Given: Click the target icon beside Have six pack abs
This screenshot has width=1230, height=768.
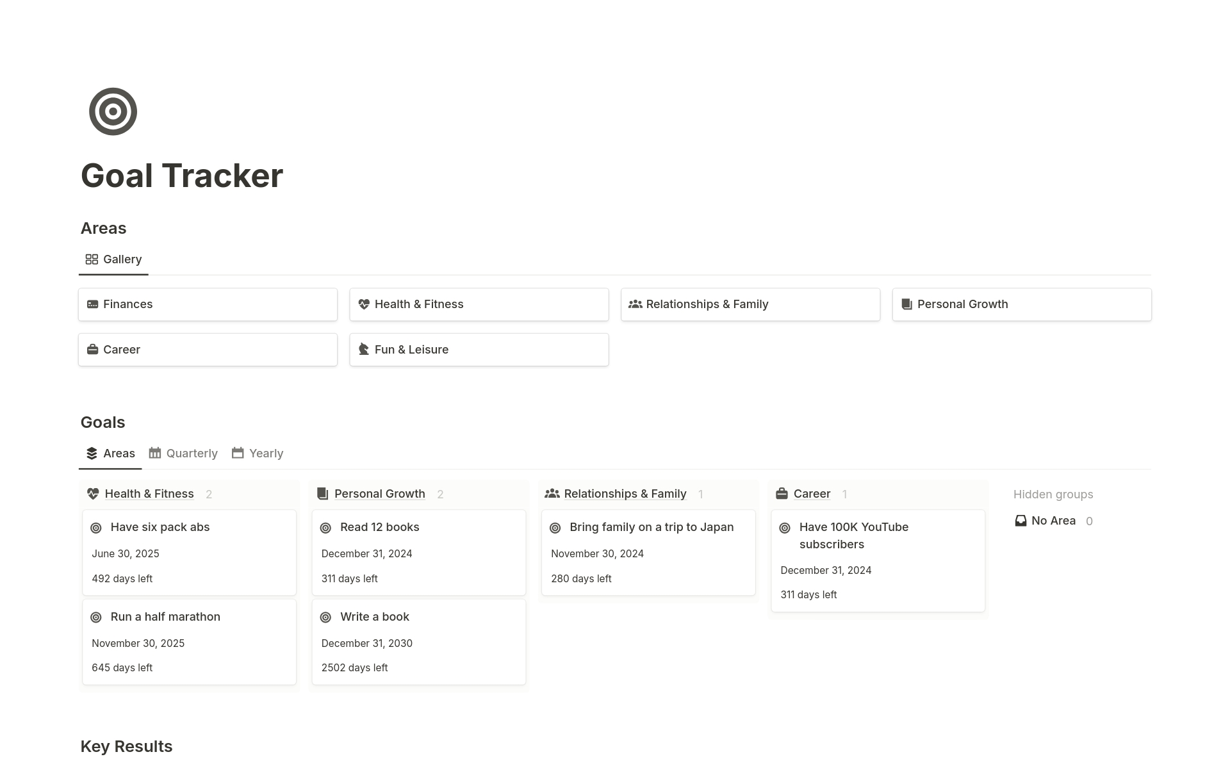Looking at the screenshot, I should 96,528.
